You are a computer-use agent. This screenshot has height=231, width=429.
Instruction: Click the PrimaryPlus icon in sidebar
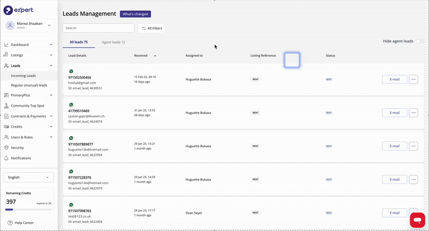point(6,95)
